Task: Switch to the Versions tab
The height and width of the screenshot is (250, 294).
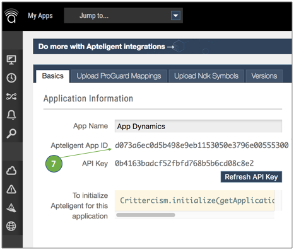Action: pos(264,76)
